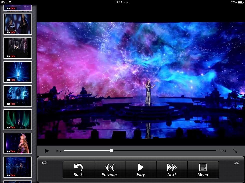Click the small play icon beside 1:17
The image size is (245, 183).
tap(47, 151)
